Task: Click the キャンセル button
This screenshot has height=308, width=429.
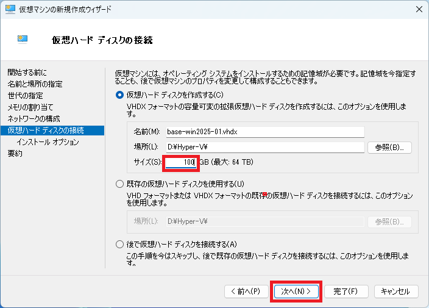Action: pyautogui.click(x=396, y=292)
